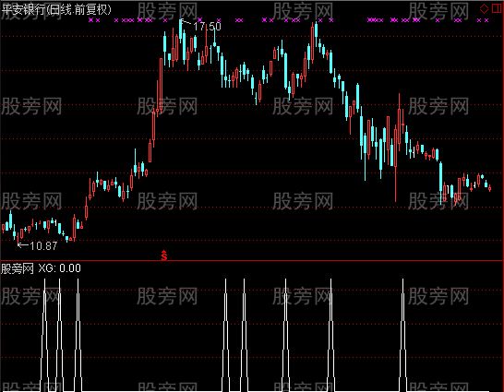The image size is (504, 392).
Task: Click the red S marker below the chart
Action: click(164, 255)
